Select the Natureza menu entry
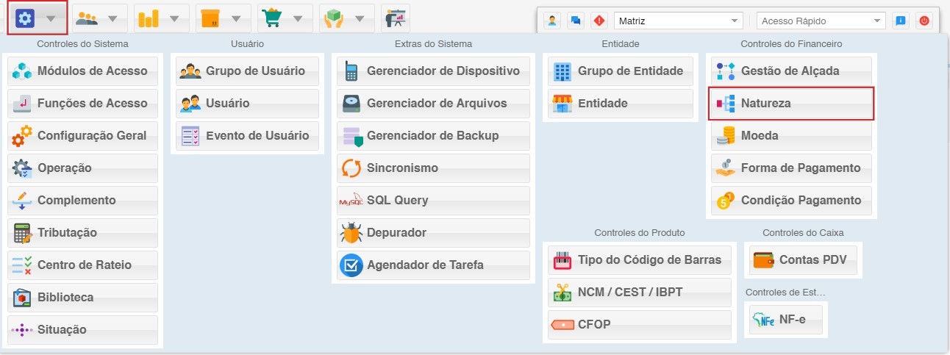 click(791, 104)
